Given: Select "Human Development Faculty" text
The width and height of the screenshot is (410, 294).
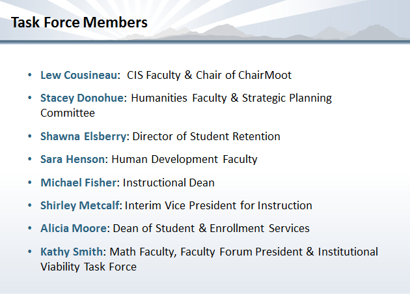Looking at the screenshot, I should tap(185, 159).
